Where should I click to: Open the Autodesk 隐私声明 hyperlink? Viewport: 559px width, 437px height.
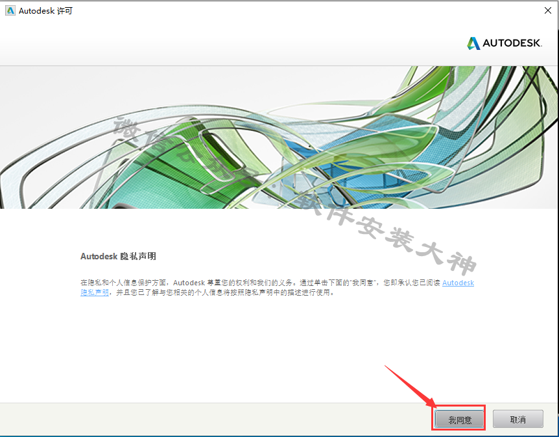tap(458, 283)
